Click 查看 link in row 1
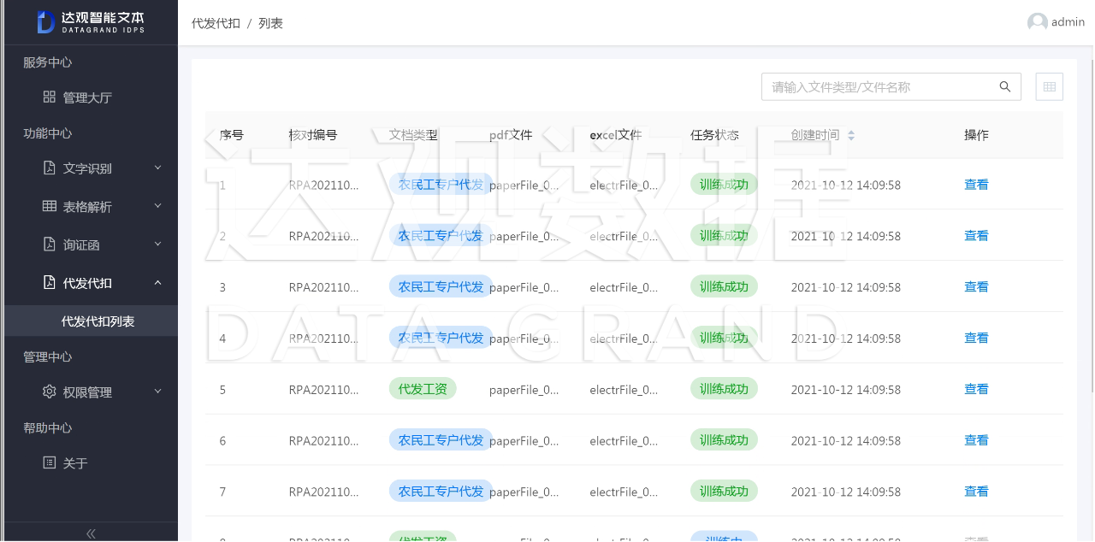1095x542 pixels. click(x=976, y=184)
